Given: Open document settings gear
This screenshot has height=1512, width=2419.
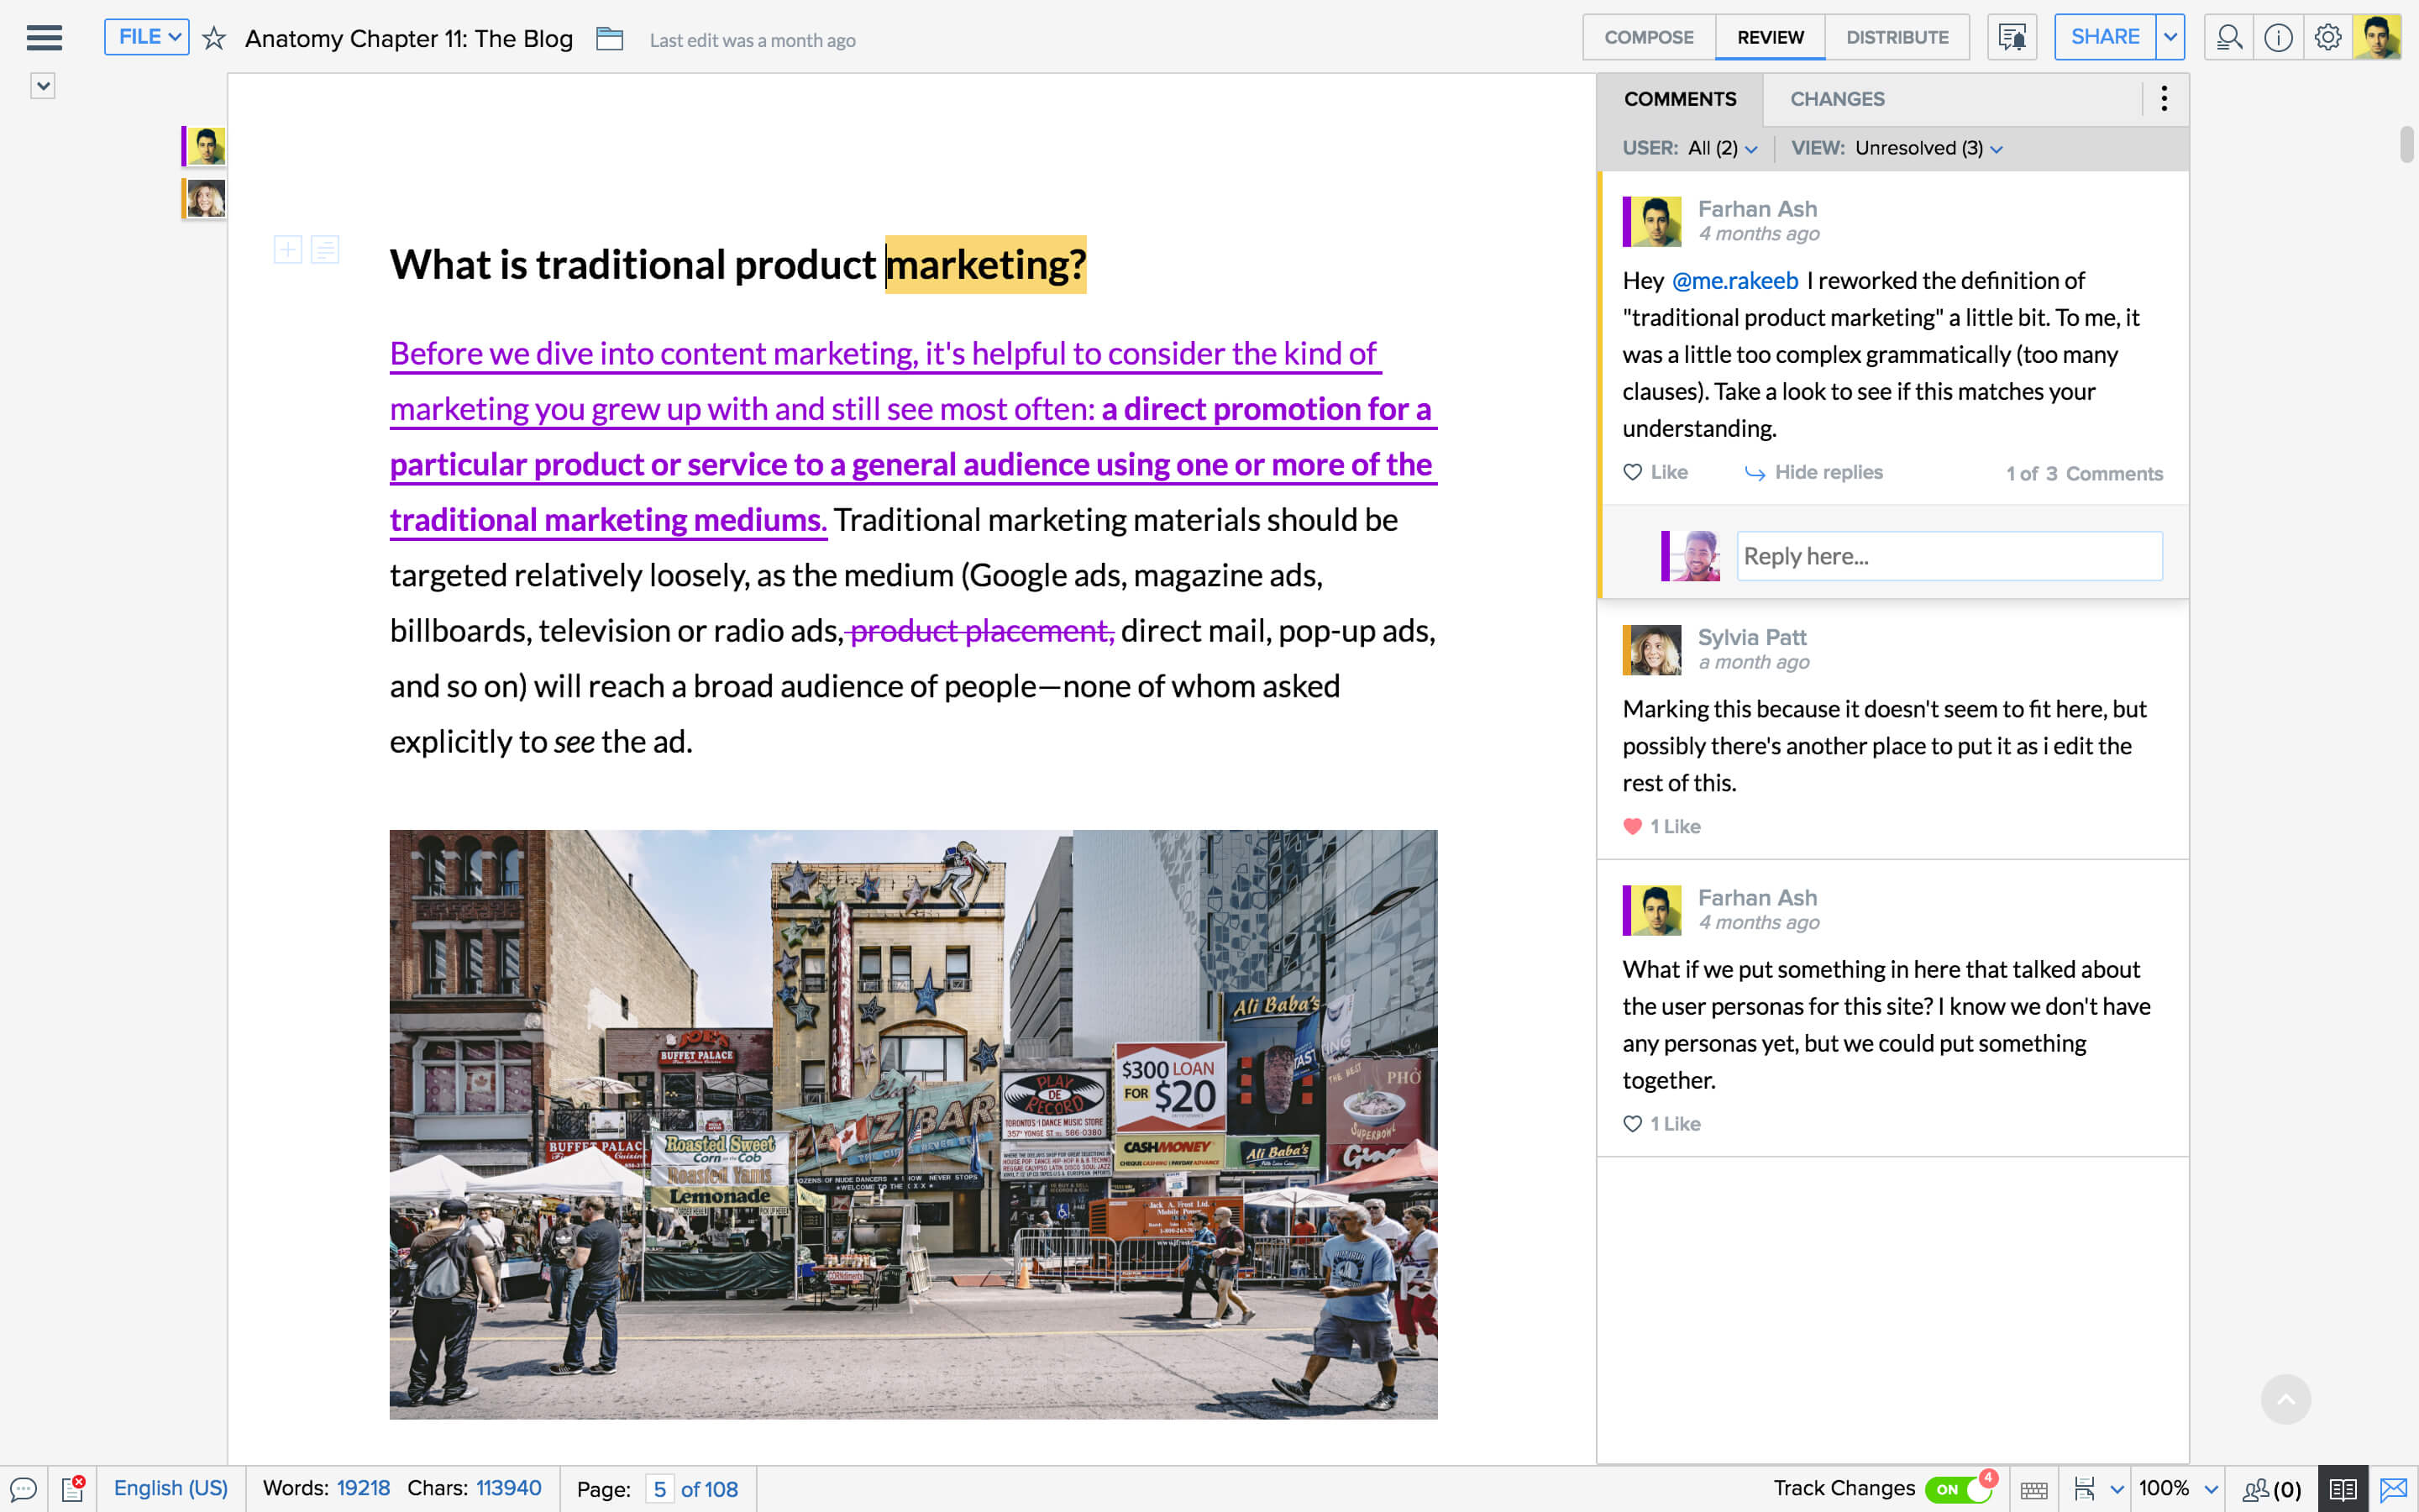Looking at the screenshot, I should tap(2327, 38).
